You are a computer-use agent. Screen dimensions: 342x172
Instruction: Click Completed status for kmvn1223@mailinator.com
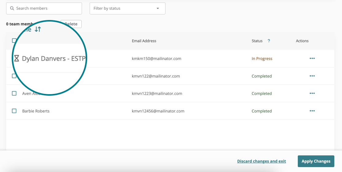click(x=262, y=94)
